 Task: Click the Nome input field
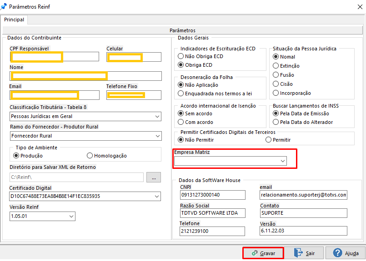[85, 76]
